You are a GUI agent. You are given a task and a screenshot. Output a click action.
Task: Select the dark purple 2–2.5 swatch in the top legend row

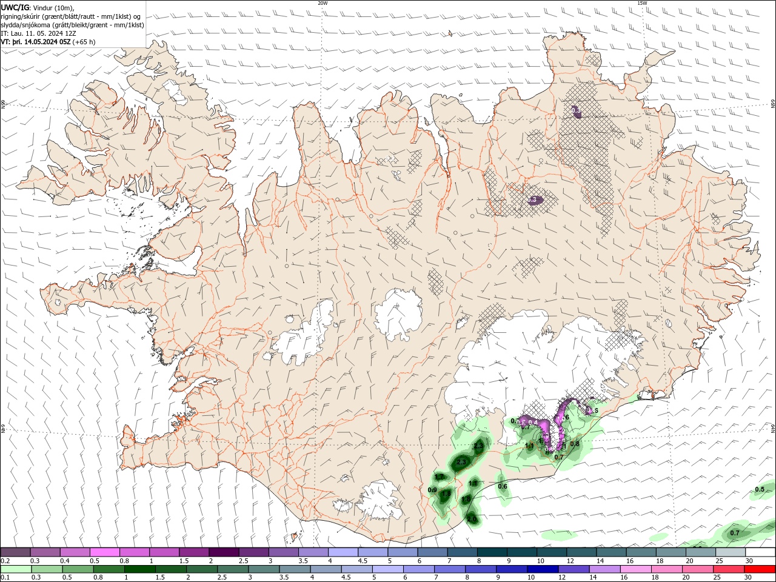tap(224, 552)
